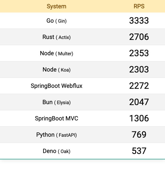Click the 1306 RPS value

click(139, 118)
